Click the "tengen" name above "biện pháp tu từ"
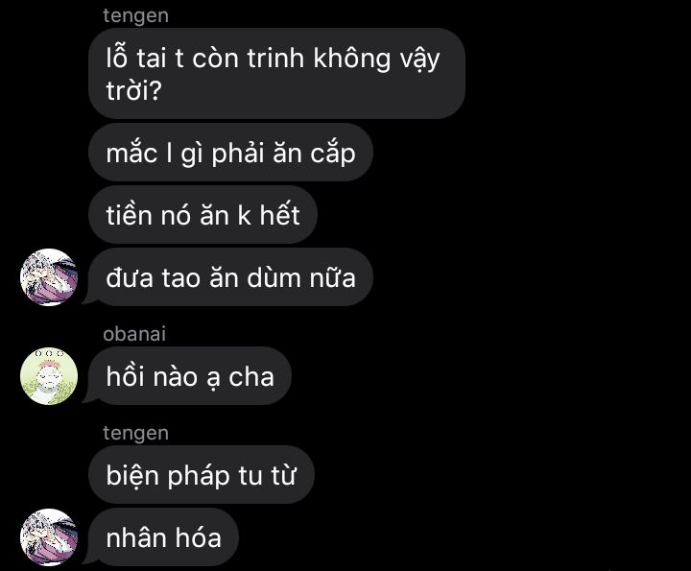Image resolution: width=691 pixels, height=571 pixels. click(135, 433)
